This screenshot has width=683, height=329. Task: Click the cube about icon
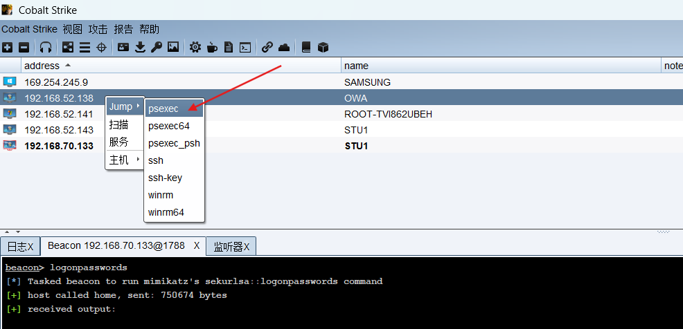pos(323,48)
